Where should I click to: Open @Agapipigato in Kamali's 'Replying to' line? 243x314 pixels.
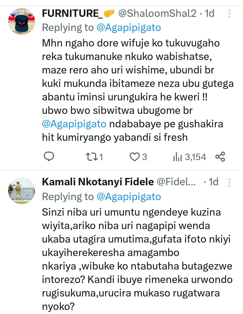point(129,196)
